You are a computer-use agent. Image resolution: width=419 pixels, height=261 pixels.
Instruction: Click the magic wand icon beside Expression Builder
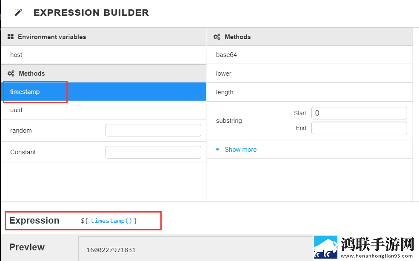18,12
